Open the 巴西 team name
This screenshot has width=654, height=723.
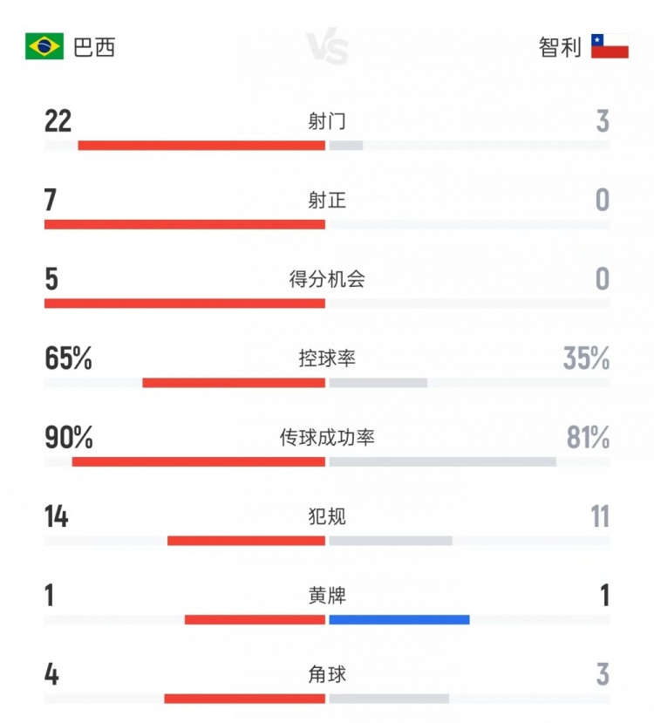click(94, 47)
